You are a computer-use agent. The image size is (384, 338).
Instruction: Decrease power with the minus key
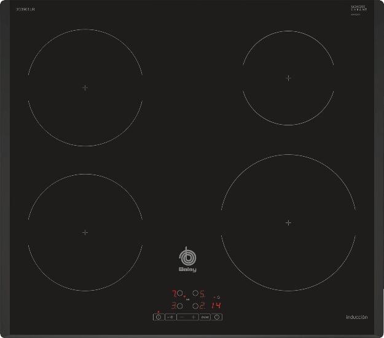[x=182, y=317]
